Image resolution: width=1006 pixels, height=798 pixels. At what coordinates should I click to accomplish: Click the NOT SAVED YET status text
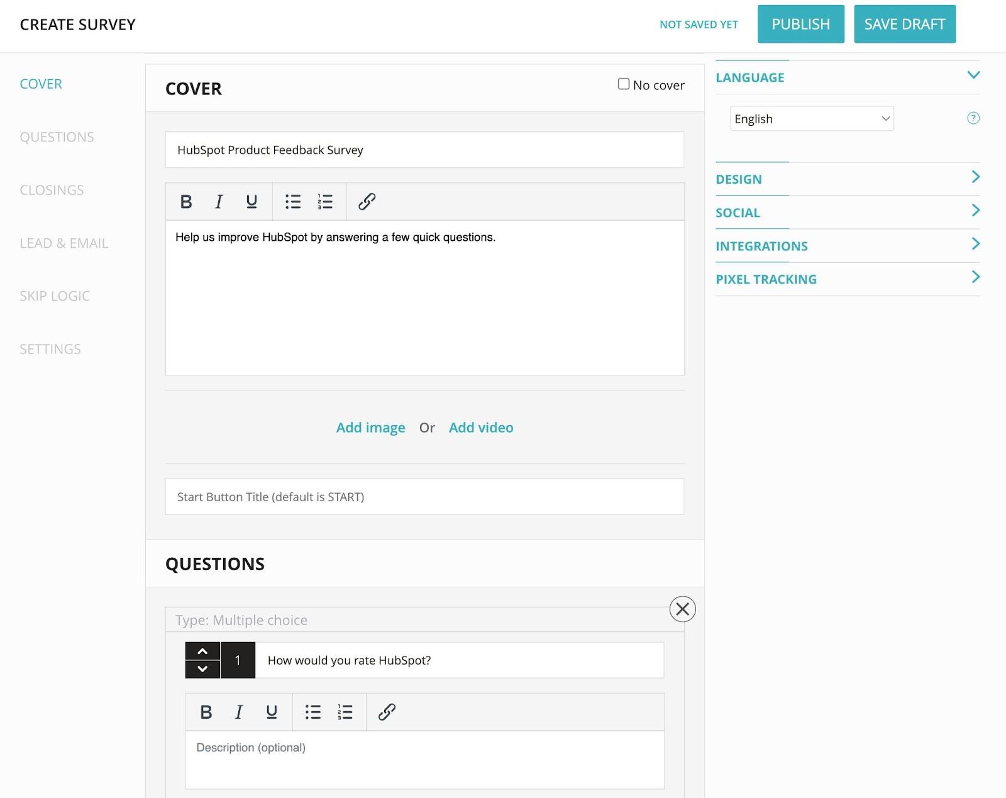tap(699, 25)
